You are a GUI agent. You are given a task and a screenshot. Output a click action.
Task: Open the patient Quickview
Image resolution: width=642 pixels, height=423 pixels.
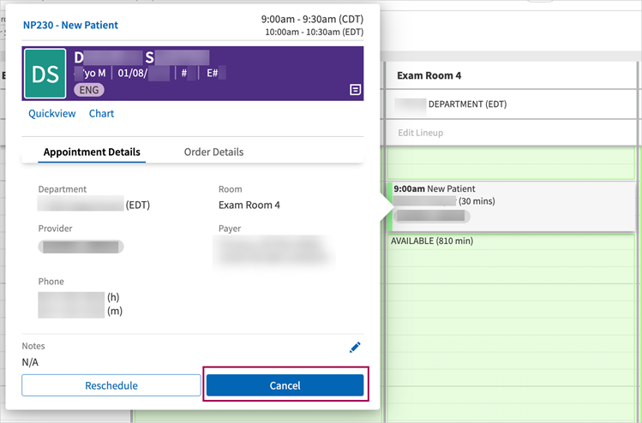52,114
